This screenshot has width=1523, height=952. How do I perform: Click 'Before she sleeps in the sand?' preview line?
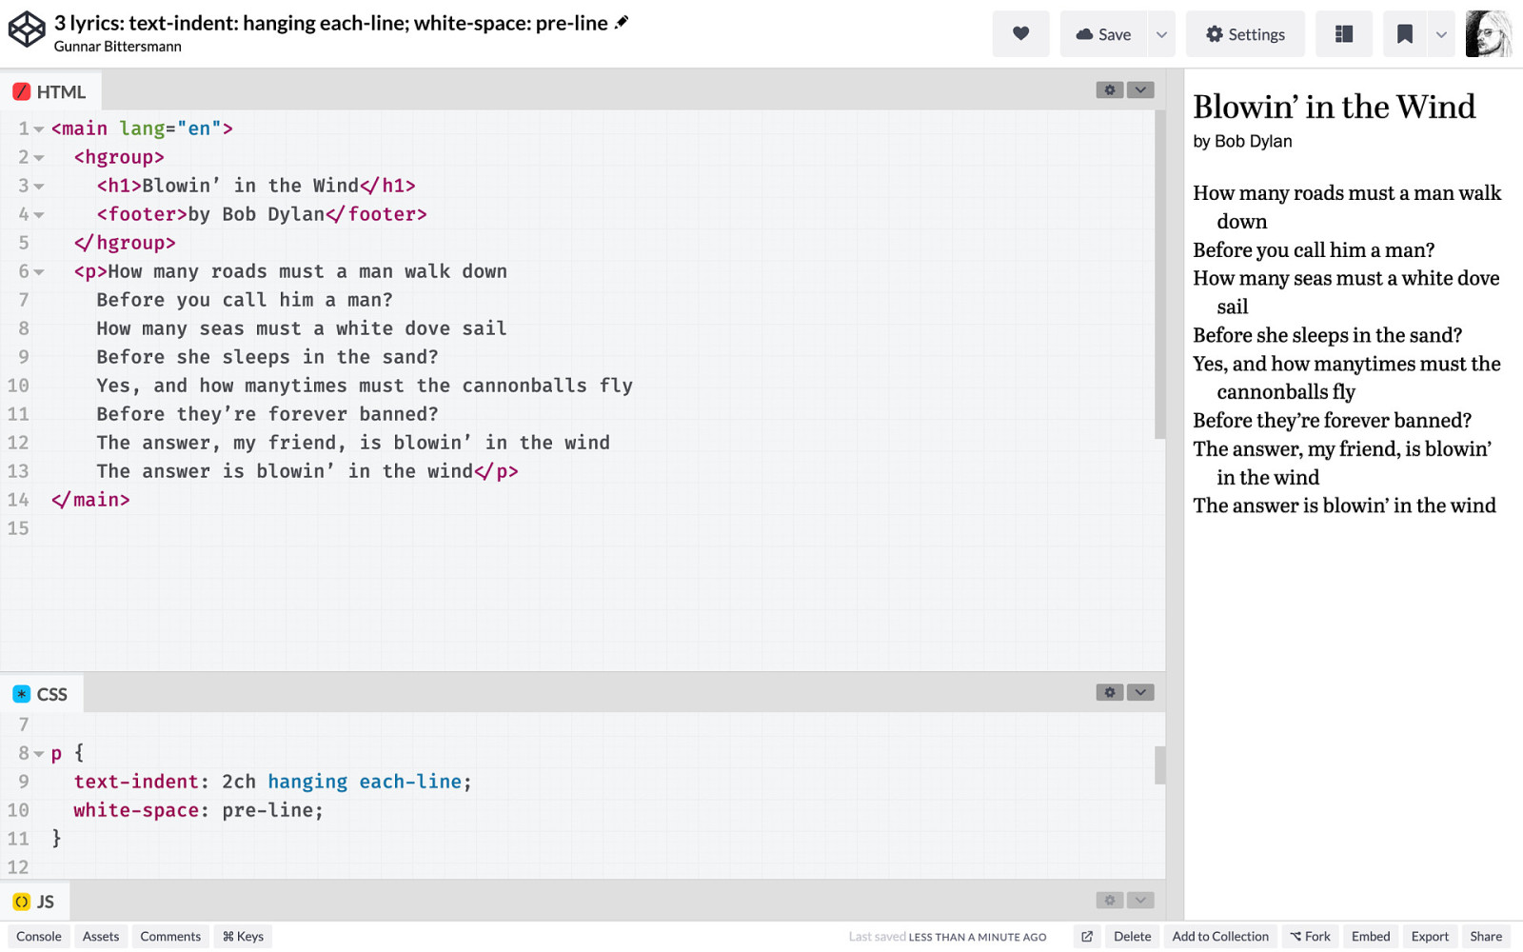pyautogui.click(x=1327, y=335)
